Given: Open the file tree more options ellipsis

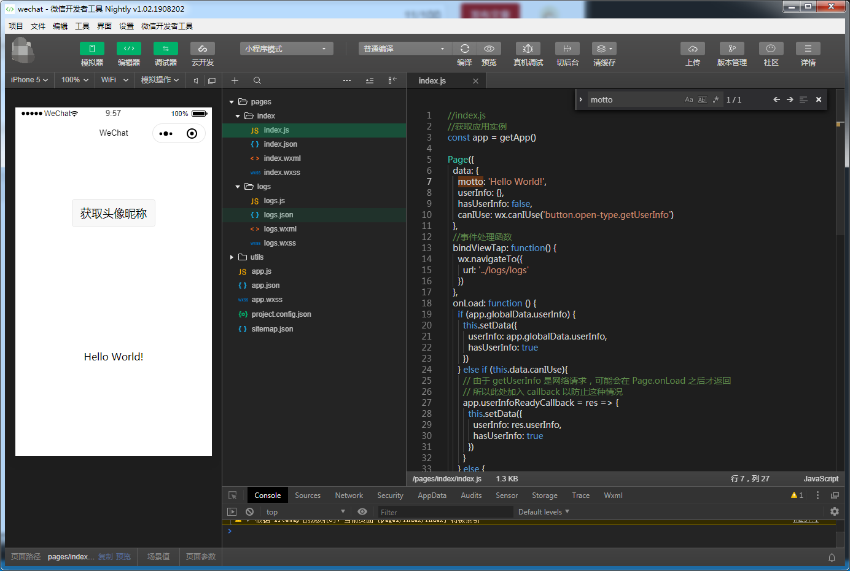Looking at the screenshot, I should coord(347,80).
